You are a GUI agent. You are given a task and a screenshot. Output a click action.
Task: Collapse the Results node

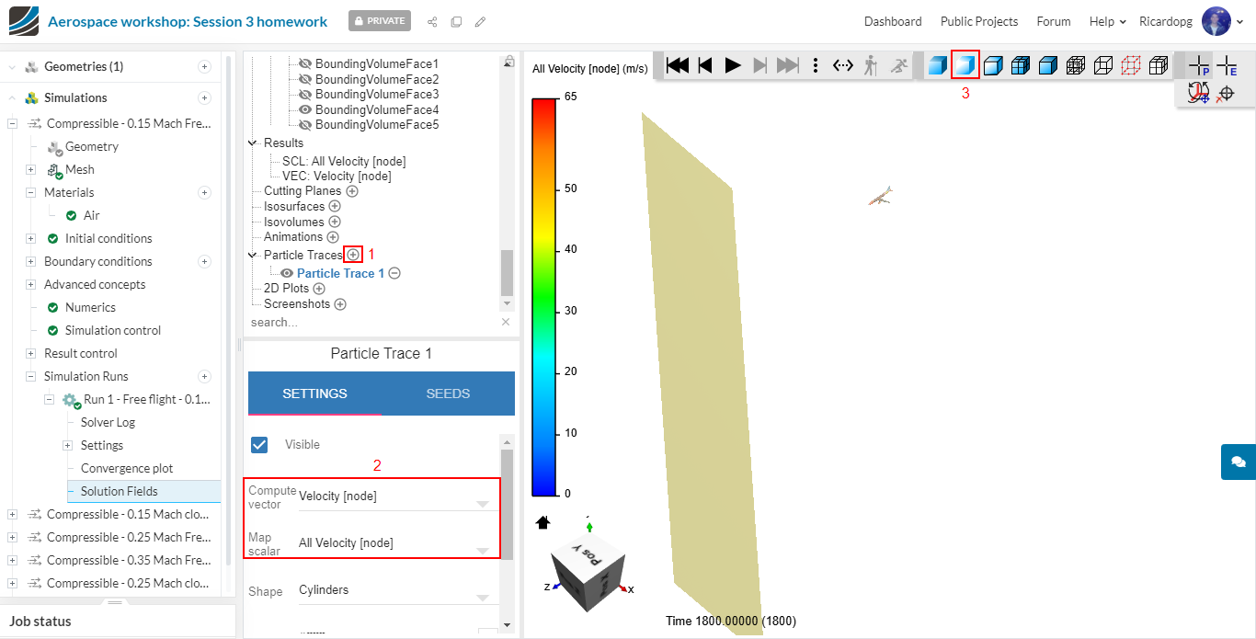click(x=253, y=143)
